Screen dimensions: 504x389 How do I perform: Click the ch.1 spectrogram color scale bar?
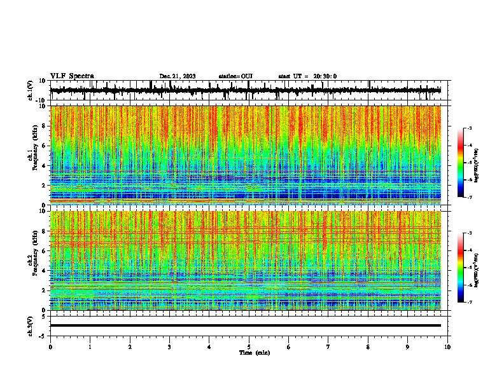tap(460, 163)
